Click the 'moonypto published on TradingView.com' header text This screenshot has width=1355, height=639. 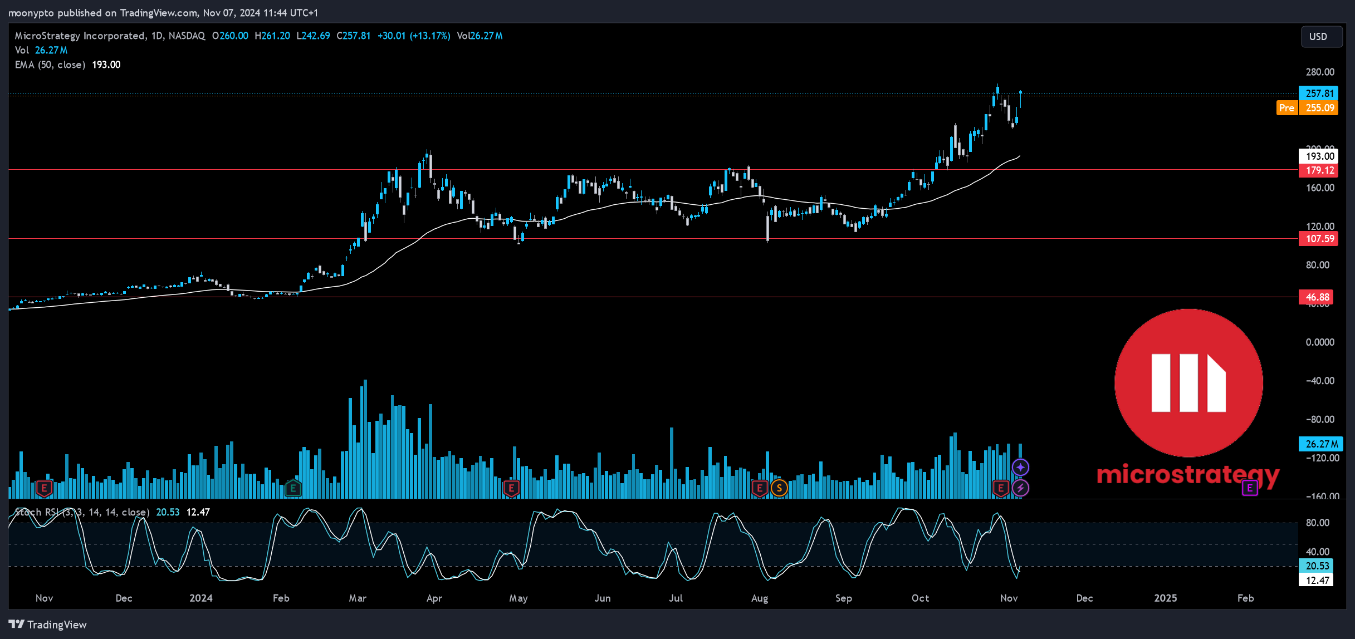102,12
